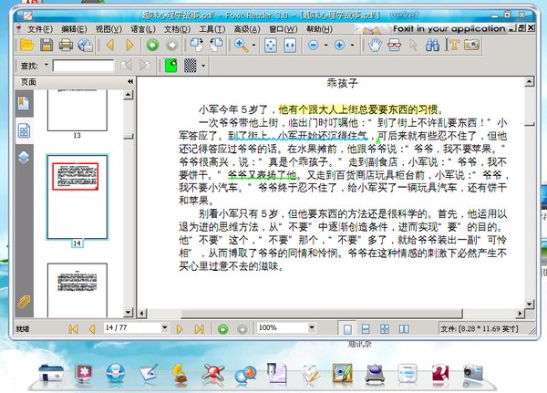Viewport: 547px width, 393px height.
Task: Open the 编辑(E) menu
Action: pos(74,29)
